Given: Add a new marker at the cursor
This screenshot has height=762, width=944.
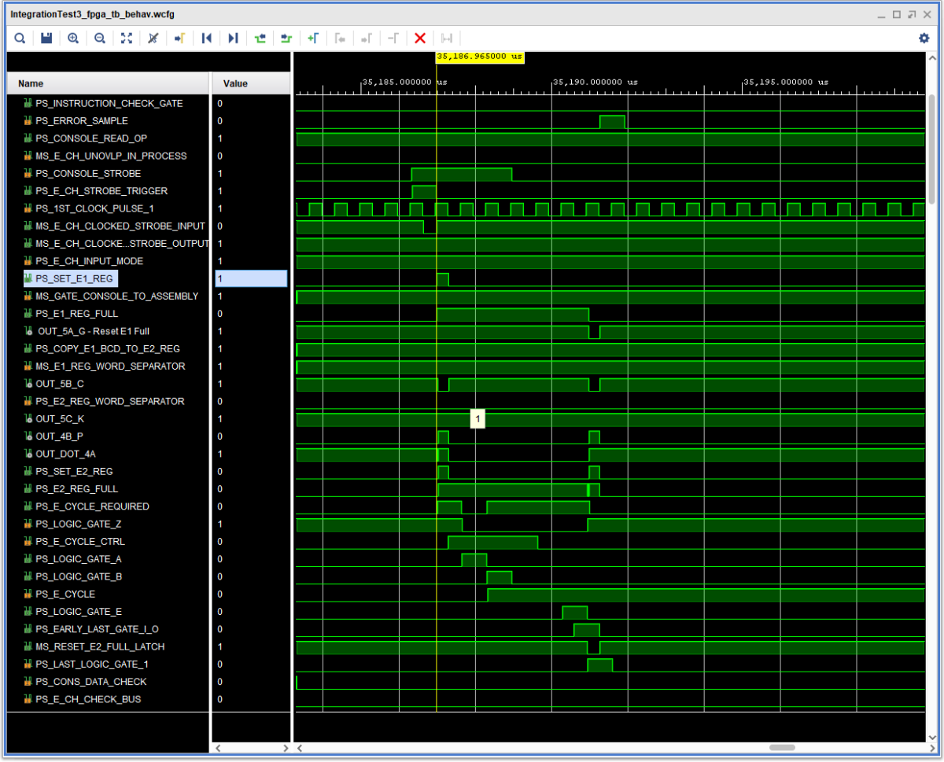Looking at the screenshot, I should 312,38.
